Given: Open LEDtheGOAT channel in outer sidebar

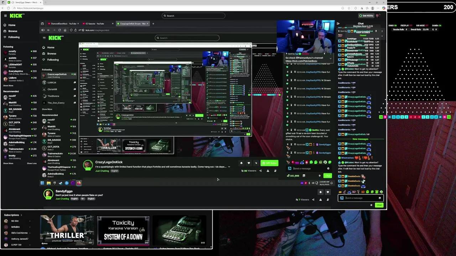Looking at the screenshot, I should click(x=20, y=65).
